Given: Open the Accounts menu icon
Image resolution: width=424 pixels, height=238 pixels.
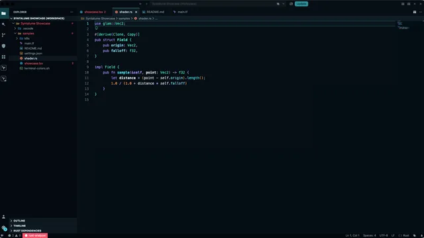Looking at the screenshot, I should (3, 217).
